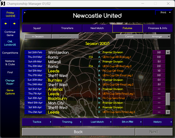Select the Thu 3rd Mar date

(x=35, y=57)
